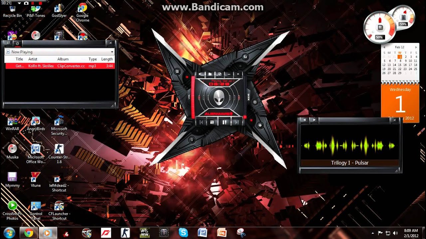This screenshot has height=239, width=426.
Task: Click the playlist window resize grip
Action: coord(112,106)
